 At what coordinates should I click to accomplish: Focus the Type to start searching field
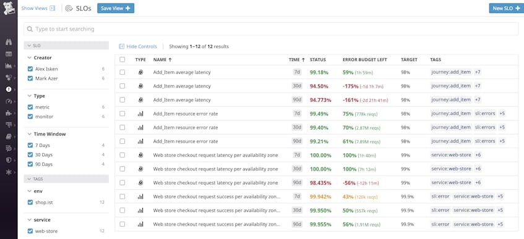pyautogui.click(x=271, y=29)
